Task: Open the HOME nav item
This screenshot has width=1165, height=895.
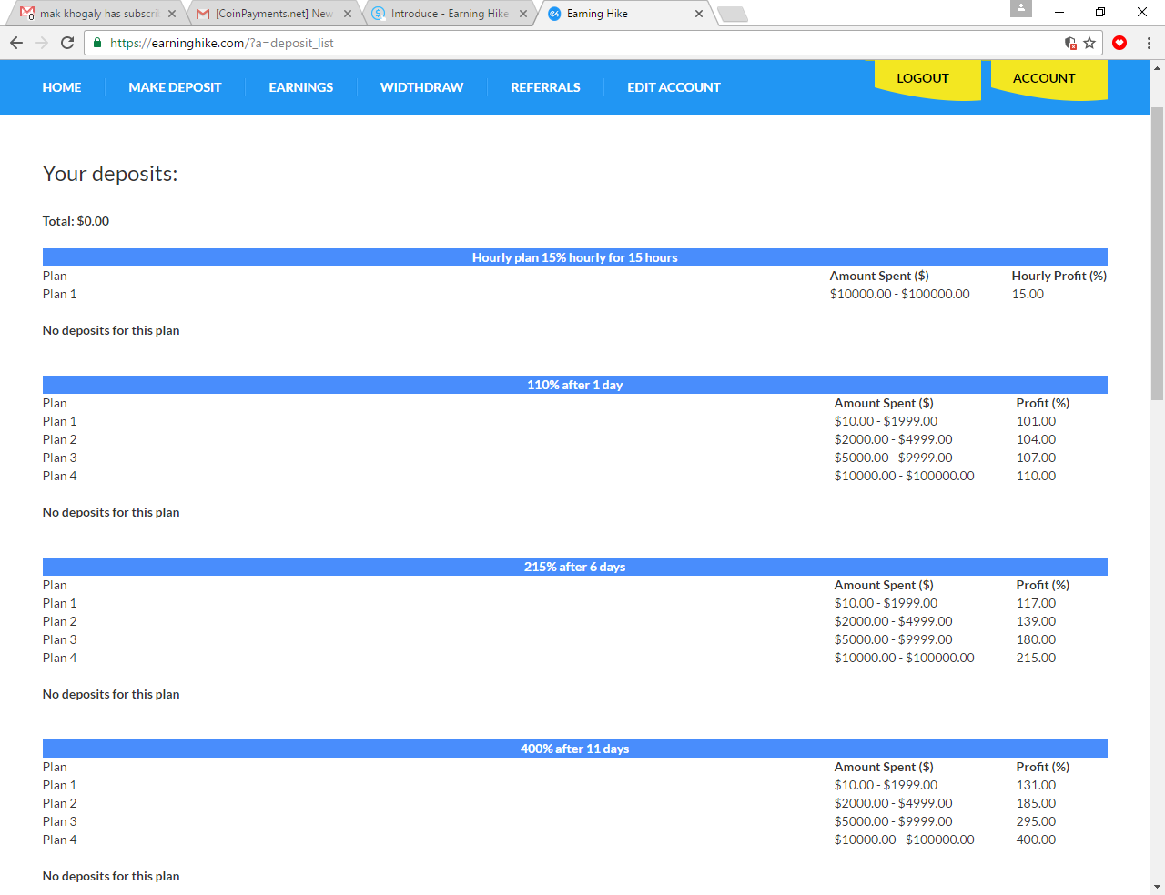Action: tap(62, 87)
